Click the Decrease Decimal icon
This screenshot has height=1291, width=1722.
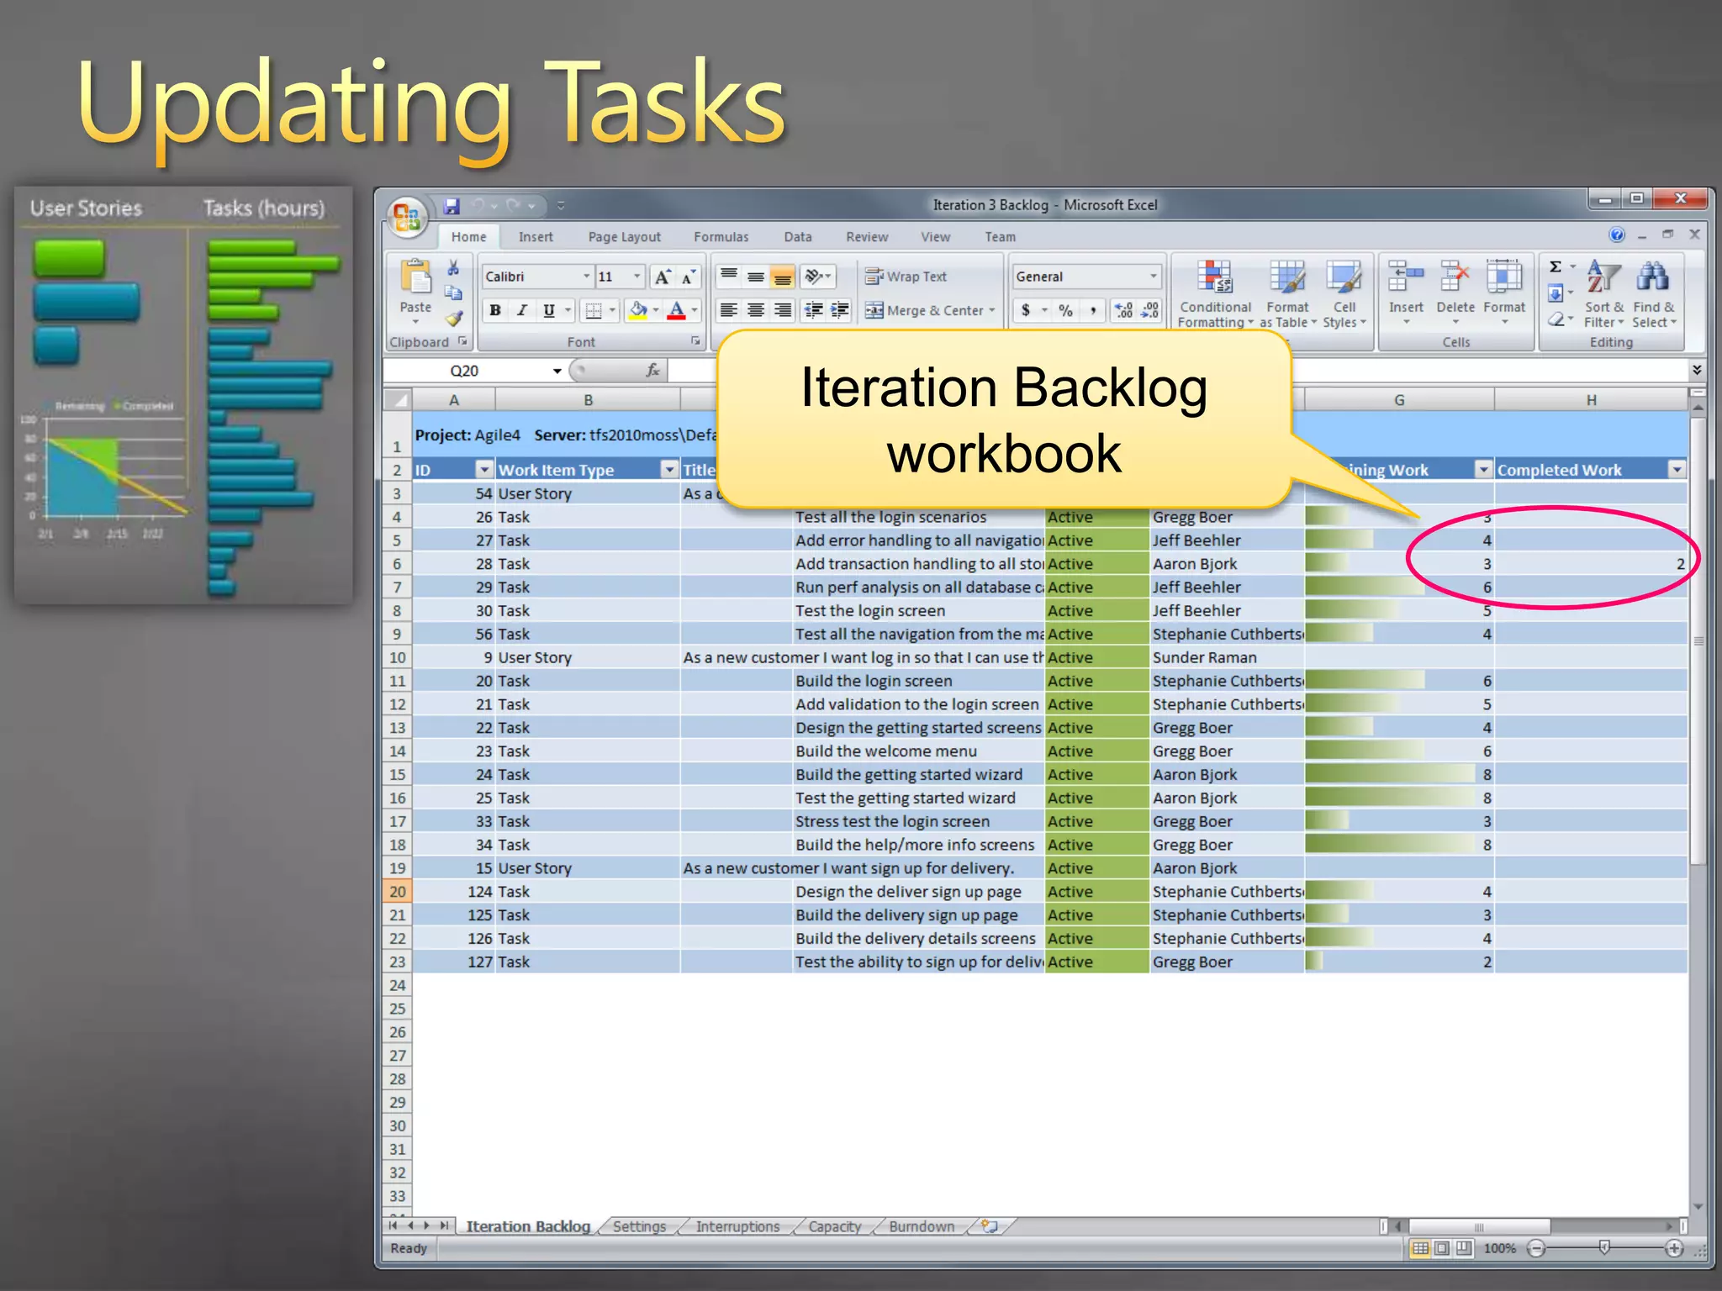pos(1149,311)
